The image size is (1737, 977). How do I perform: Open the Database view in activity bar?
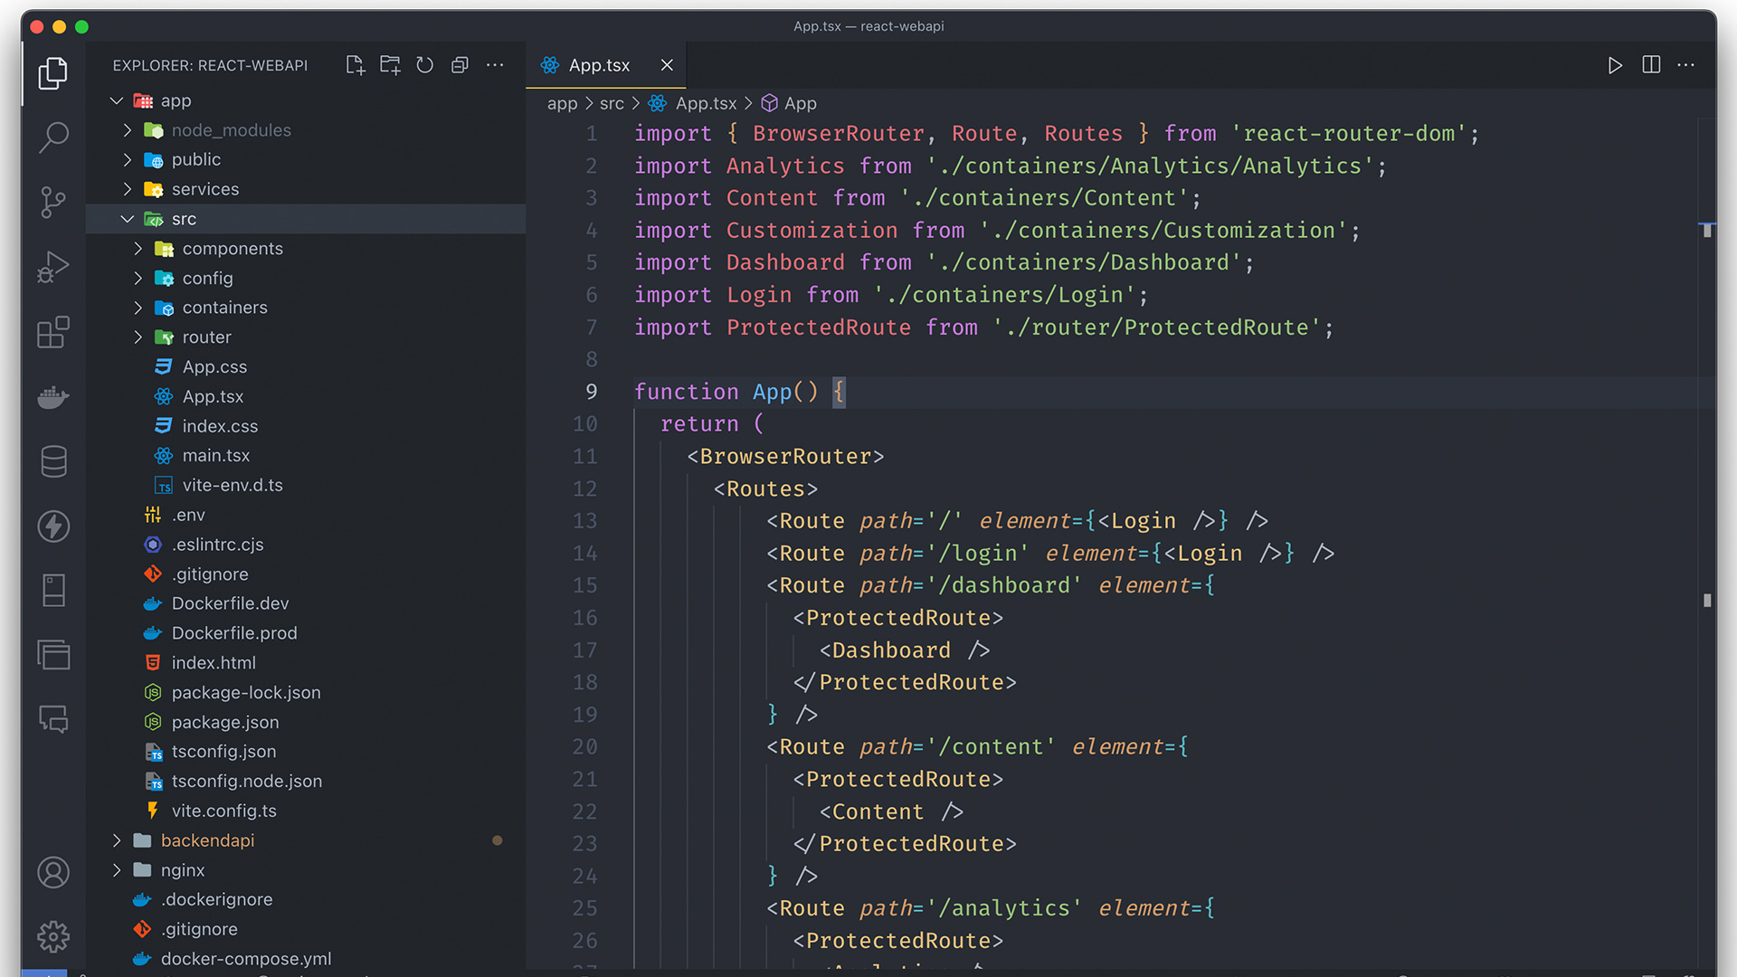click(x=53, y=461)
